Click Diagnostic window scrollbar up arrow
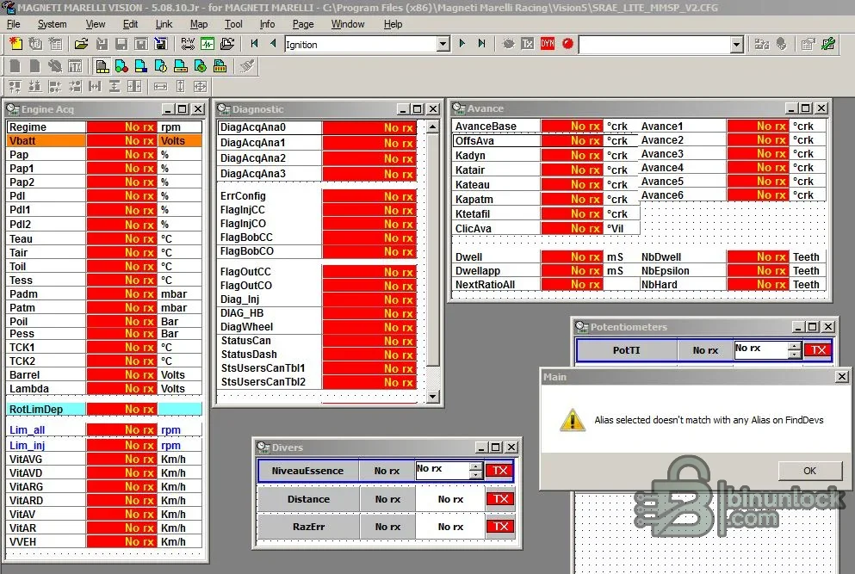The width and height of the screenshot is (855, 574). (x=433, y=127)
